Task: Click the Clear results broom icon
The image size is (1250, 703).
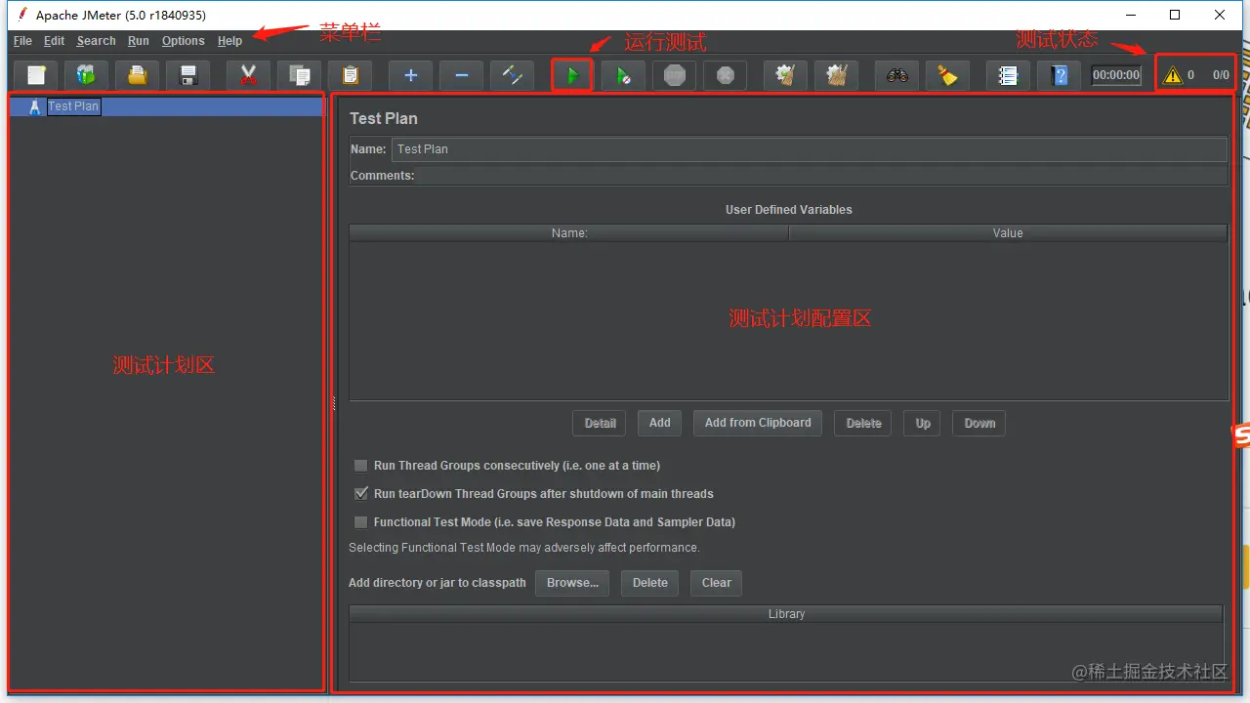Action: click(785, 75)
